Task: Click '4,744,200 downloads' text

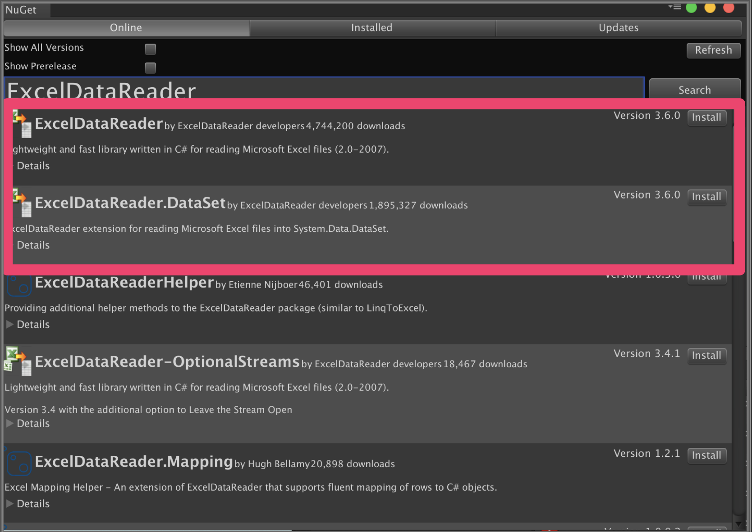Action: click(356, 126)
